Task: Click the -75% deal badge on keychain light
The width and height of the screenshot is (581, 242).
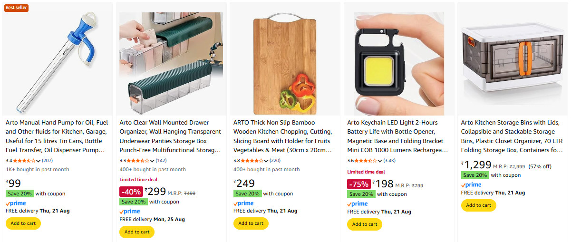Action: (x=359, y=184)
